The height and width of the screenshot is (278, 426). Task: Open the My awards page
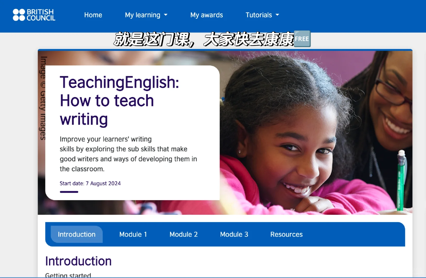click(x=207, y=15)
